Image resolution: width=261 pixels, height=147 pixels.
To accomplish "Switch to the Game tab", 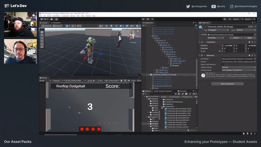I will coord(43,78).
